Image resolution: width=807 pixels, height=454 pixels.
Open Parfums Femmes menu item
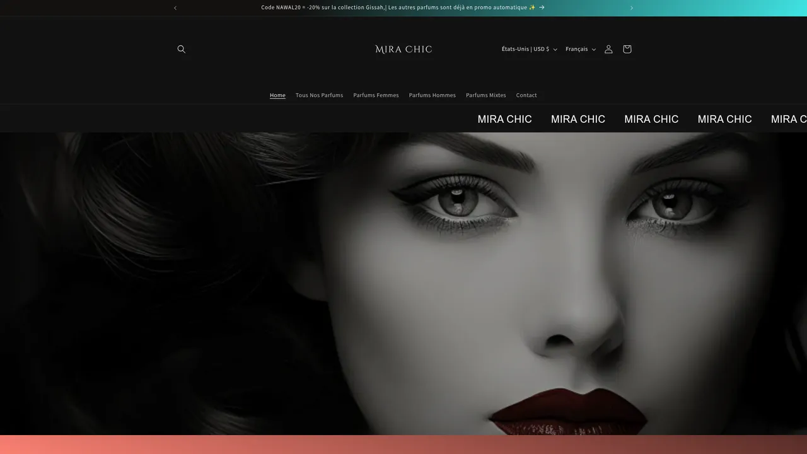click(x=376, y=95)
